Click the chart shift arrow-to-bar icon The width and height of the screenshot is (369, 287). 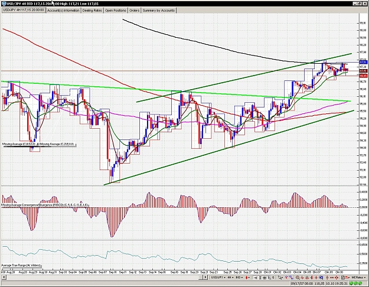[255, 278]
